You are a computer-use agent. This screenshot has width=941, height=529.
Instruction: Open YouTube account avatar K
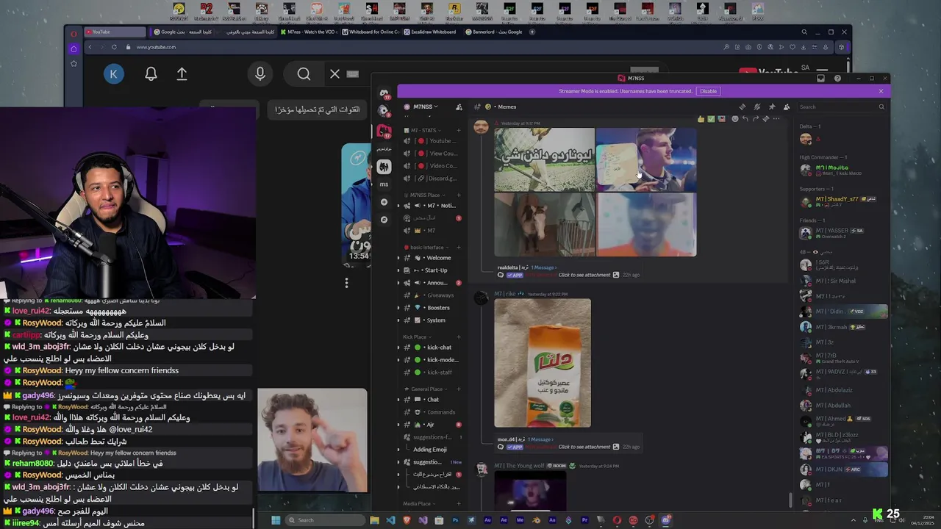point(113,73)
